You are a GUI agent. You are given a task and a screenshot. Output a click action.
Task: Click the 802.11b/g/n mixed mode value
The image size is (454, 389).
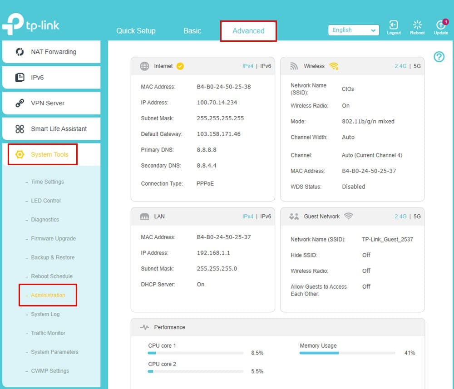[368, 121]
